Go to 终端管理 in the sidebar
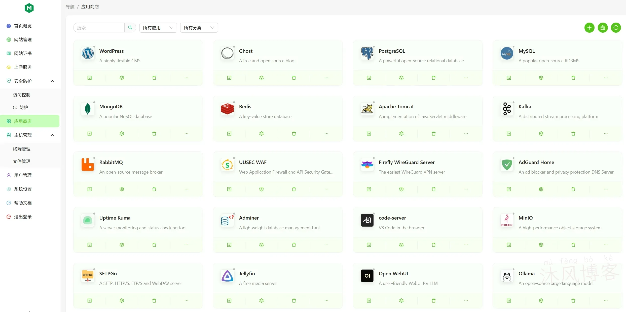This screenshot has width=626, height=312. pos(22,148)
